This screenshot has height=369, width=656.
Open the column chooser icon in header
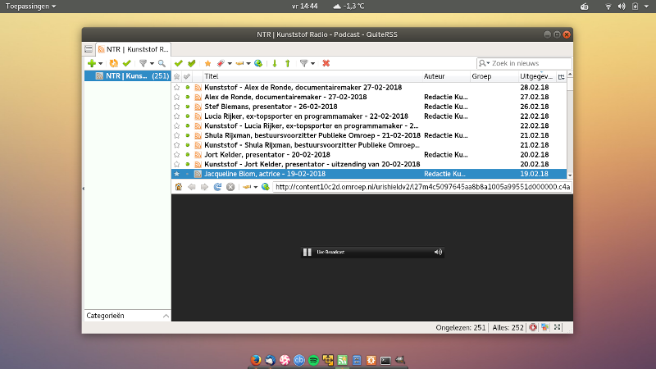(x=562, y=76)
